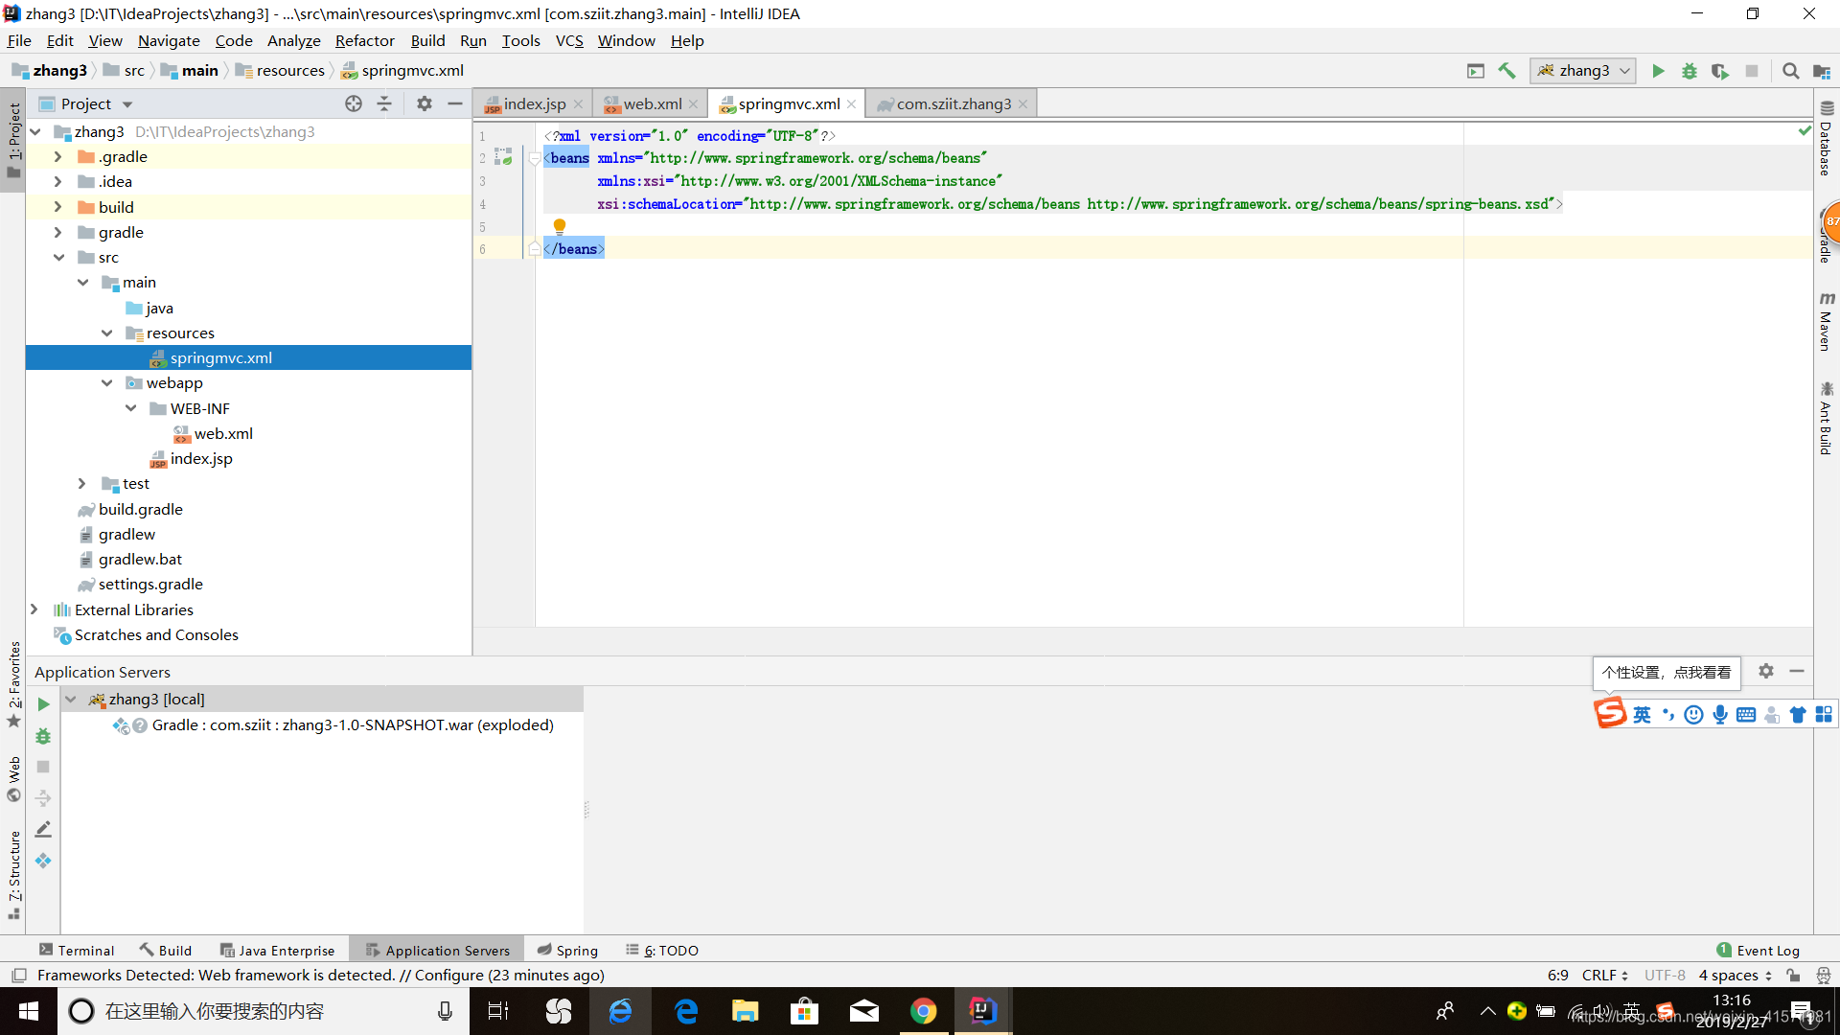Click Windows search box on taskbar
Screen dimensions: 1840x1035
[x=264, y=1011]
